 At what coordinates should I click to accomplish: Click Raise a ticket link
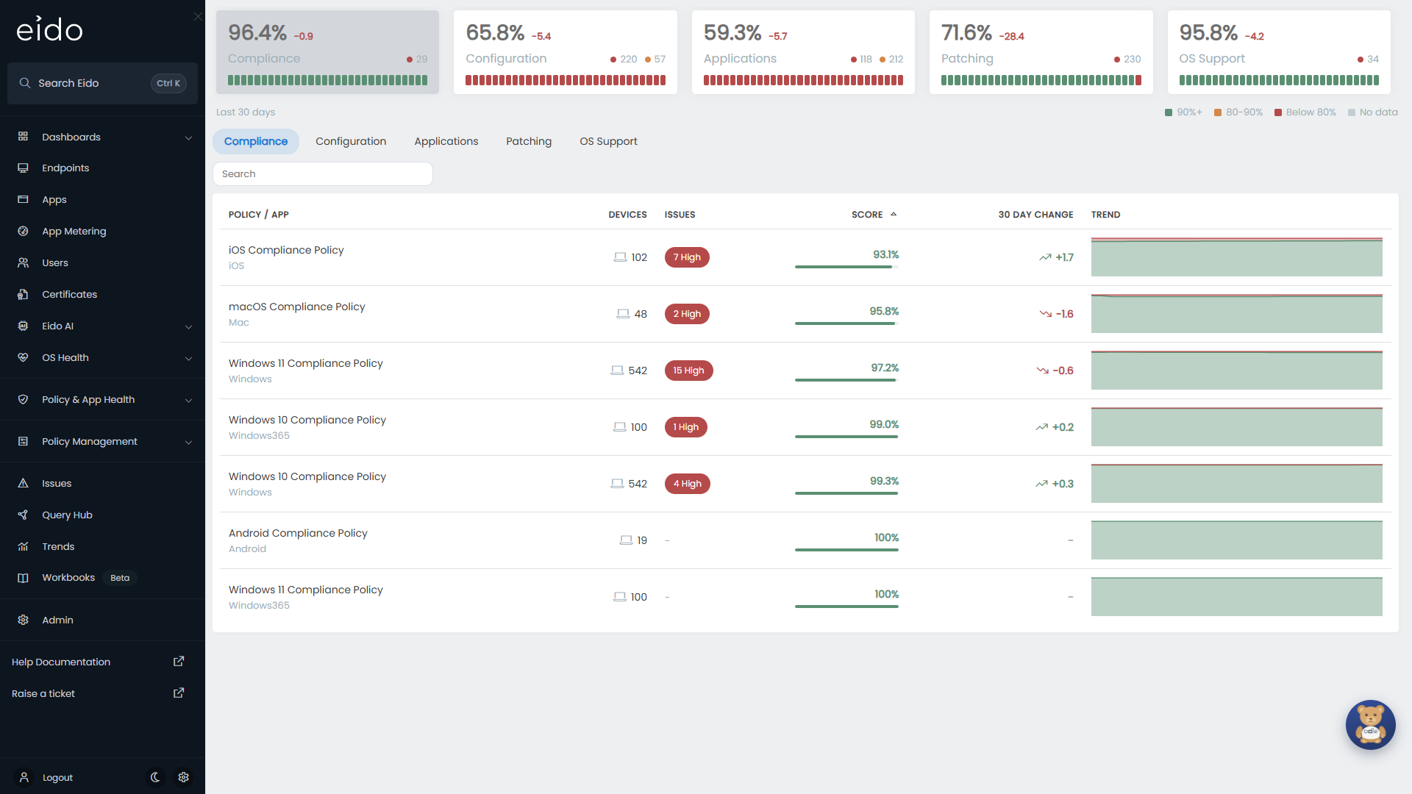point(43,693)
